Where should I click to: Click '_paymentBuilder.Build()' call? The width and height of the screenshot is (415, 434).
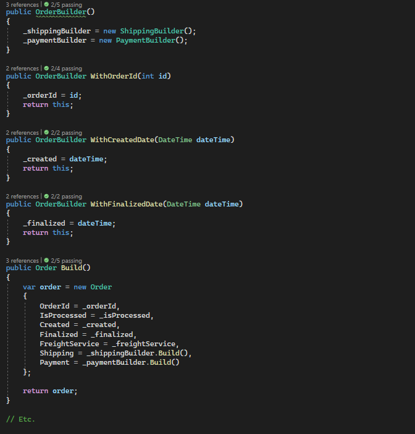click(x=131, y=362)
